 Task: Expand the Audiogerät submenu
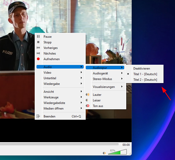point(105,73)
